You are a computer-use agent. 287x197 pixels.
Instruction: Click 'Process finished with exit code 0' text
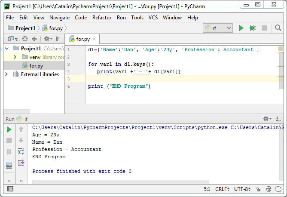tap(82, 171)
